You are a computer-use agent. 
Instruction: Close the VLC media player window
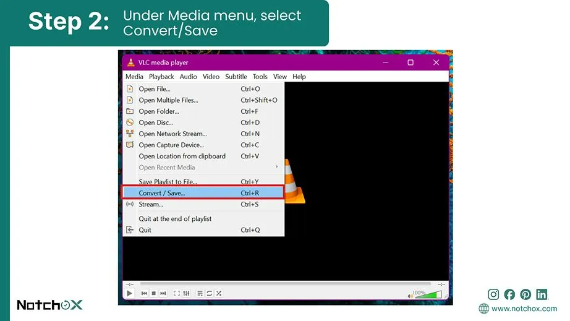click(436, 62)
